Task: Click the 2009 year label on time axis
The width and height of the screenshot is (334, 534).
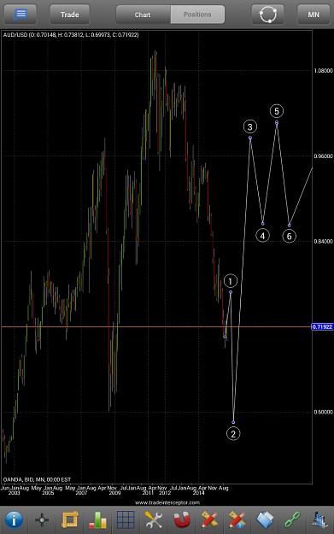Action: pos(114,493)
